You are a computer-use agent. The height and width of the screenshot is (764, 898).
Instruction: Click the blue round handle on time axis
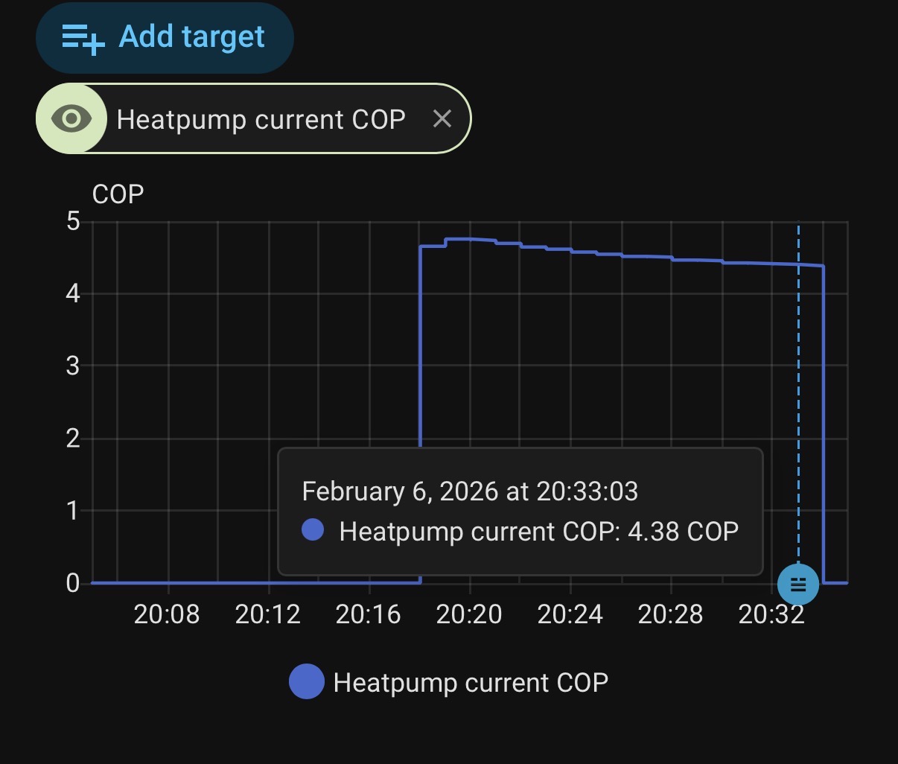click(797, 585)
